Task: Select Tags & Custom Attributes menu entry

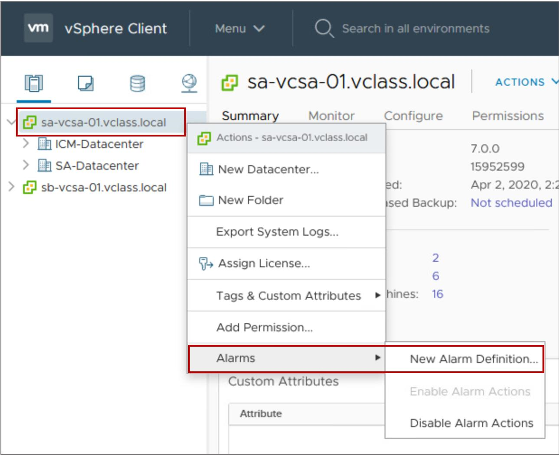Action: [287, 296]
